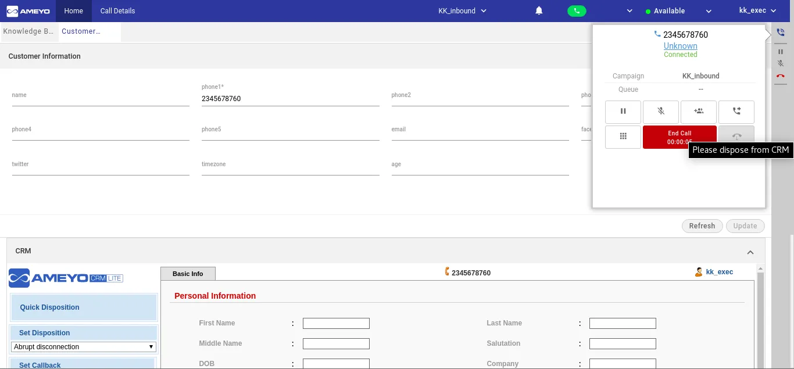The image size is (794, 369).
Task: Click the user avatar icon next to kk_exec in CRM
Action: (x=699, y=272)
